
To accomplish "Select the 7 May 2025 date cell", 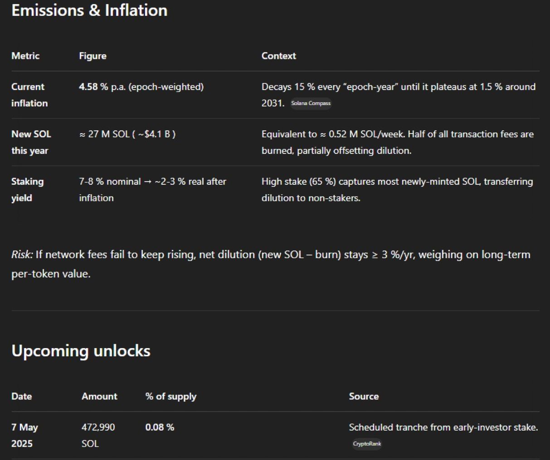I will [x=24, y=435].
